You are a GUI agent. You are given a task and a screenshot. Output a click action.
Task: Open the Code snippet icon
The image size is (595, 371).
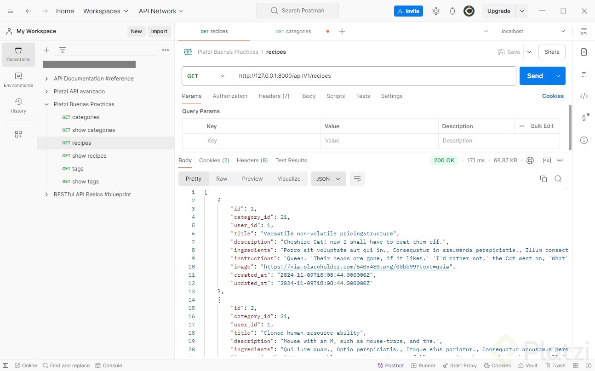[584, 96]
